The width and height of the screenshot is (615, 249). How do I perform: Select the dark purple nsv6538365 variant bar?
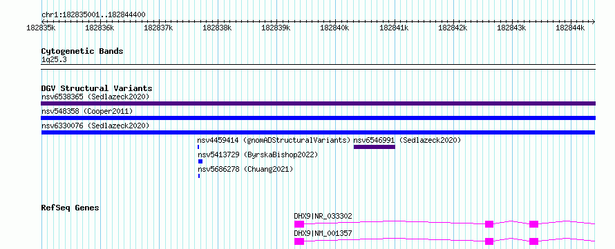click(x=318, y=103)
